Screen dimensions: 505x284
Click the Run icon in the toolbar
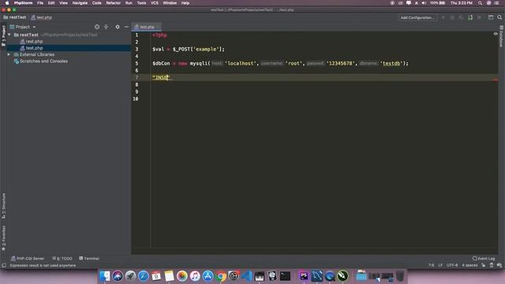[x=443, y=17]
